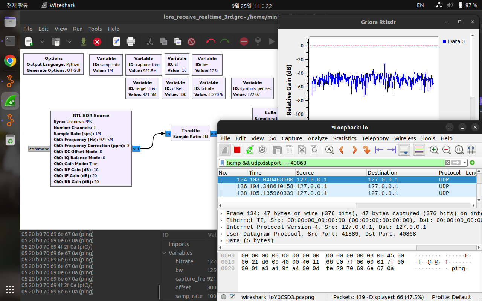482x301 pixels.
Task: Click the red undo arrow
Action: point(211,41)
